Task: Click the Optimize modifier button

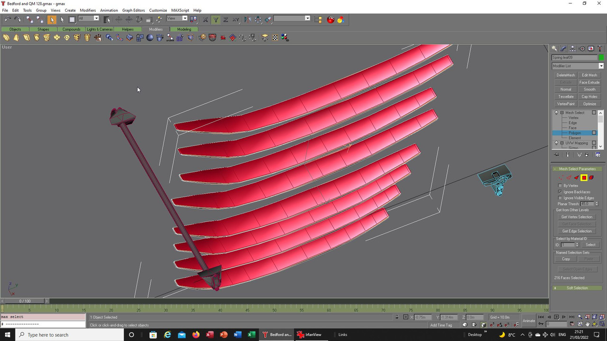Action: coord(589,104)
